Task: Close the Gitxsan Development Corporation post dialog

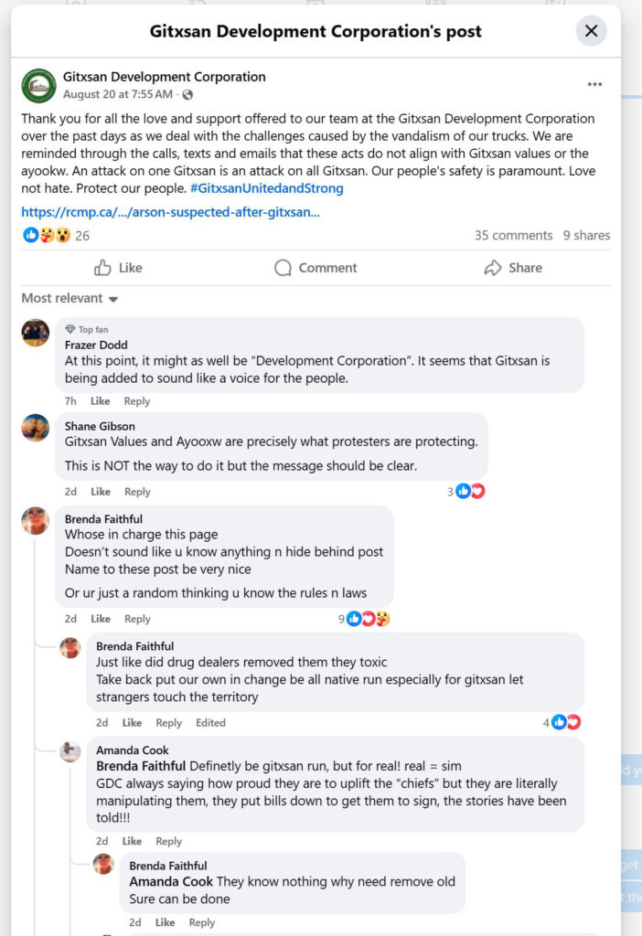Action: click(x=591, y=31)
